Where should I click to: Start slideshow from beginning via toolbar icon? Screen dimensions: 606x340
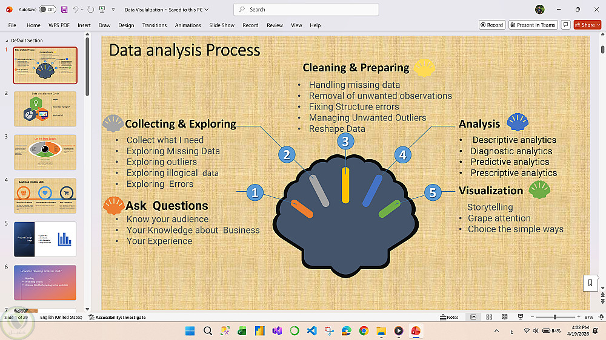point(102,9)
